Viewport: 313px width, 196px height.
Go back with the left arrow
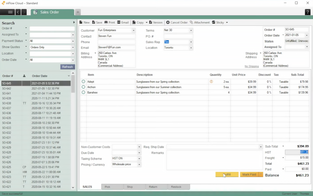click(18, 12)
